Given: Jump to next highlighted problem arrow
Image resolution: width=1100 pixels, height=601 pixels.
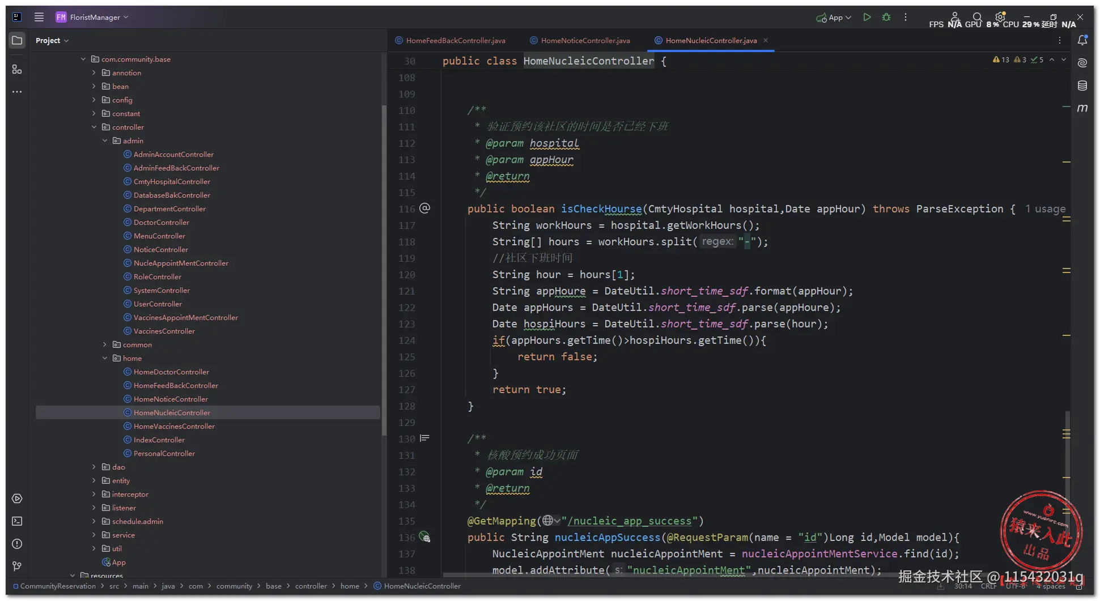Looking at the screenshot, I should point(1064,59).
